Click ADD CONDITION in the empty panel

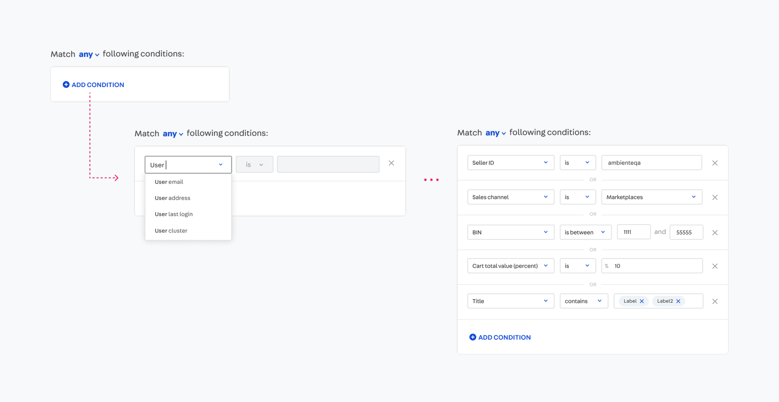(x=94, y=85)
